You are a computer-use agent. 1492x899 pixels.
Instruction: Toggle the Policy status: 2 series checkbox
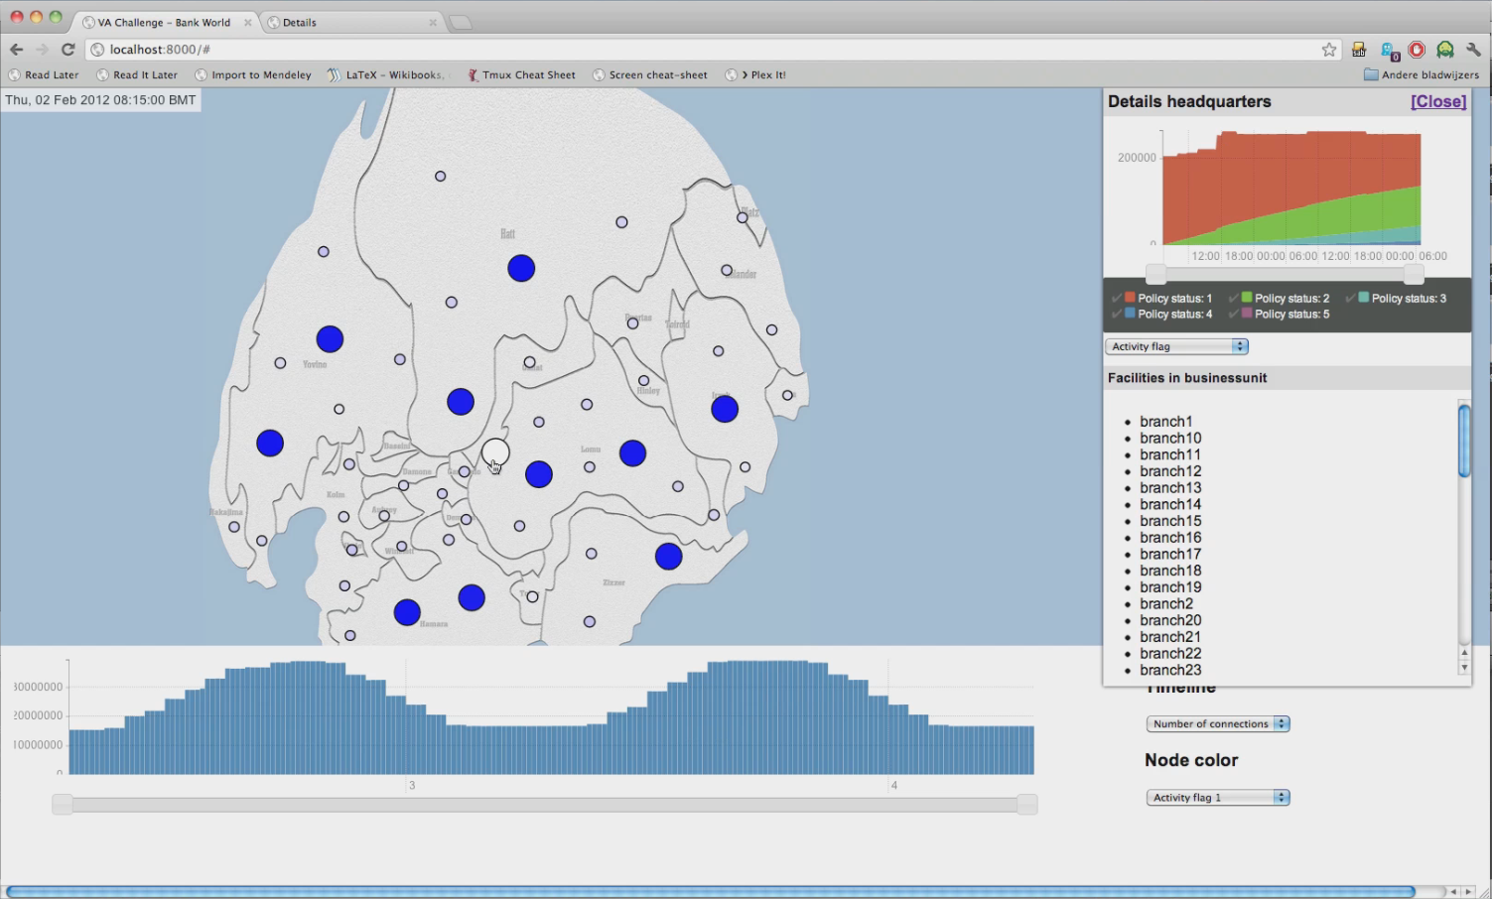(x=1234, y=298)
